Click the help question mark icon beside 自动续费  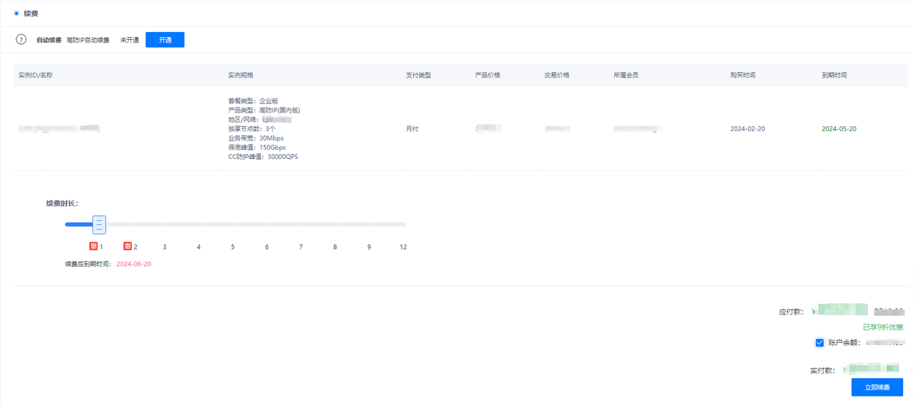click(x=21, y=40)
